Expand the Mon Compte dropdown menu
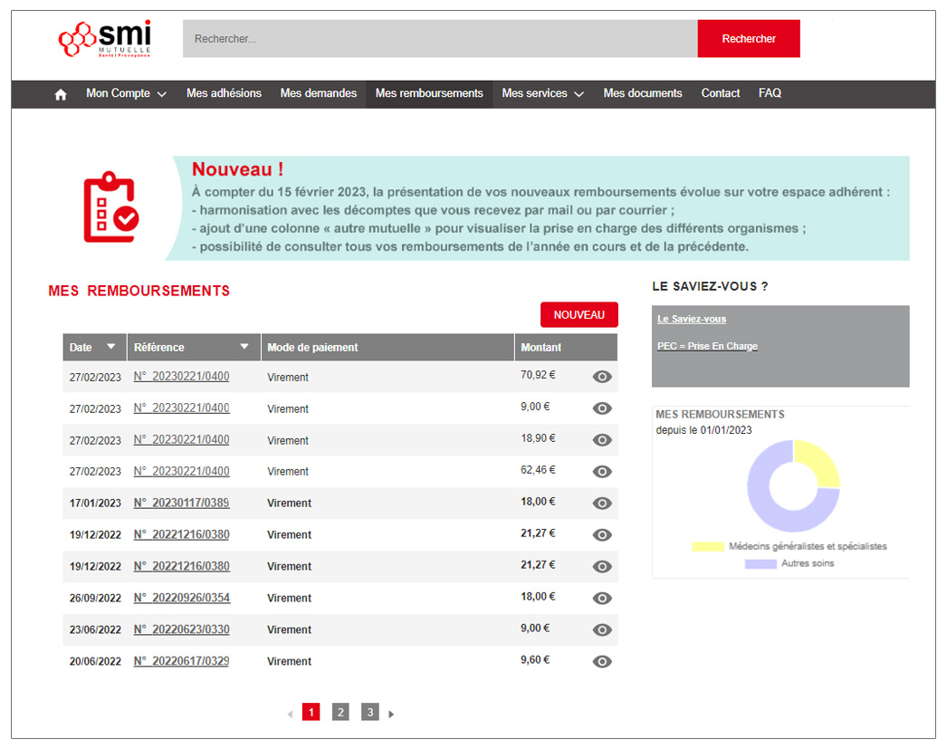This screenshot has width=947, height=749. click(x=126, y=93)
